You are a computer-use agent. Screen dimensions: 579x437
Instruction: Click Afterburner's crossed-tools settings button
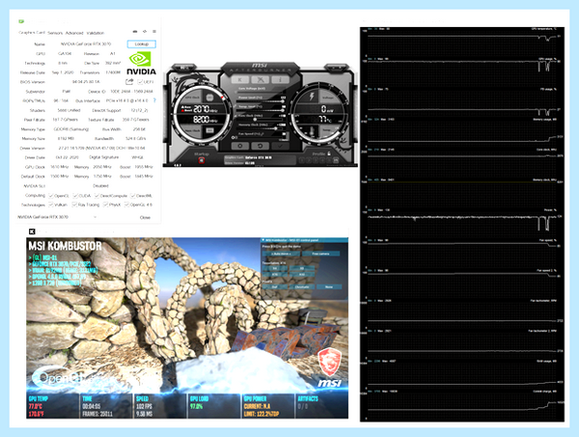point(261,80)
